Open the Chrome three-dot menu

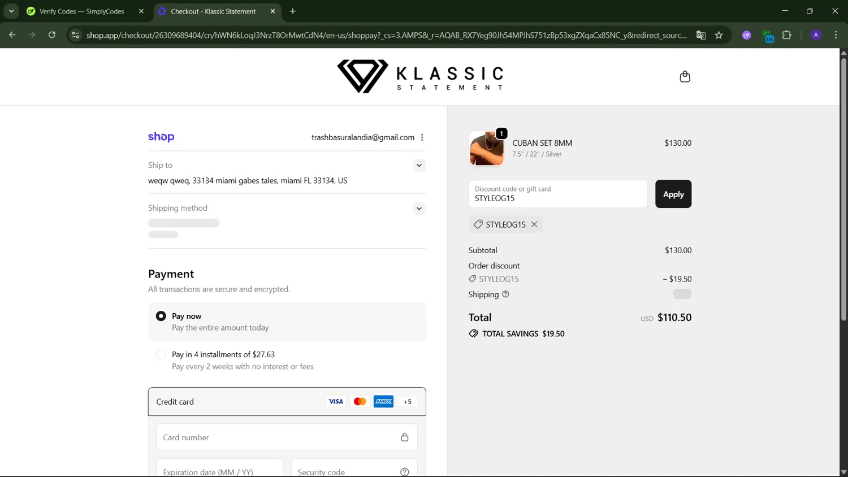(x=836, y=35)
